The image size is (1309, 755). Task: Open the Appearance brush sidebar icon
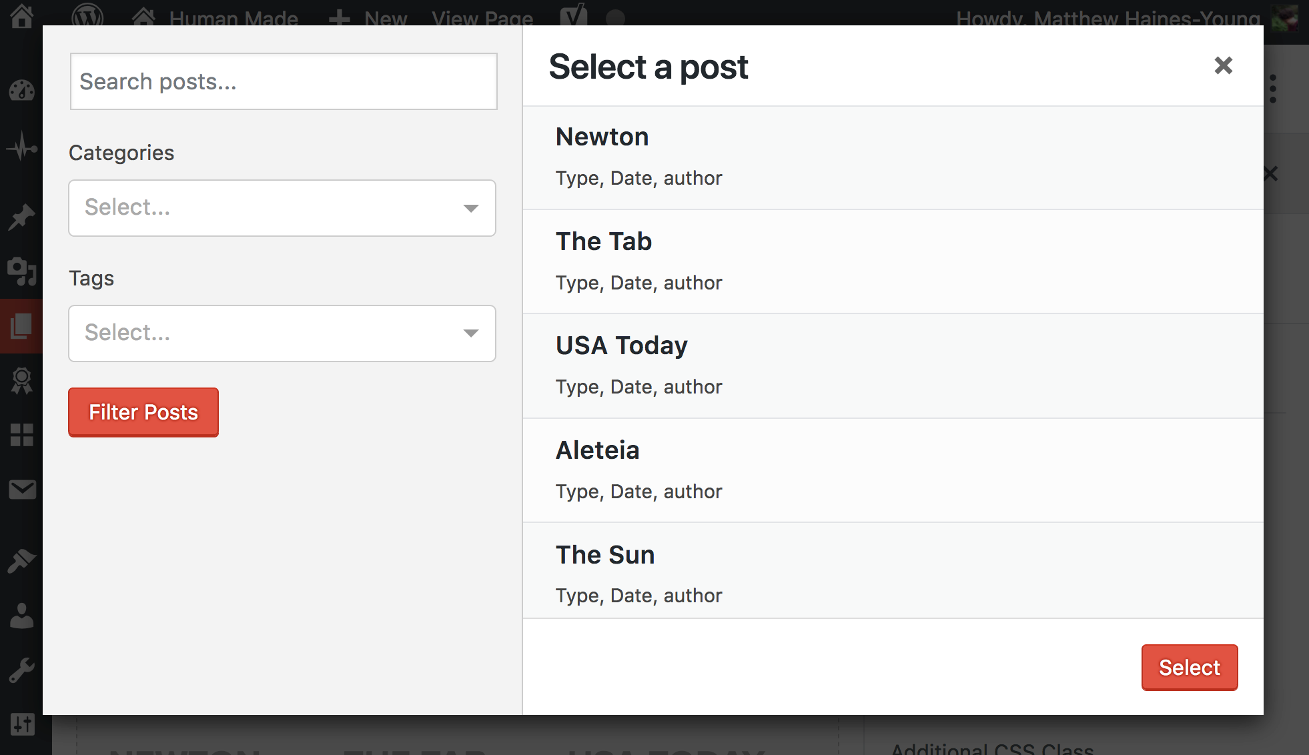pos(21,561)
